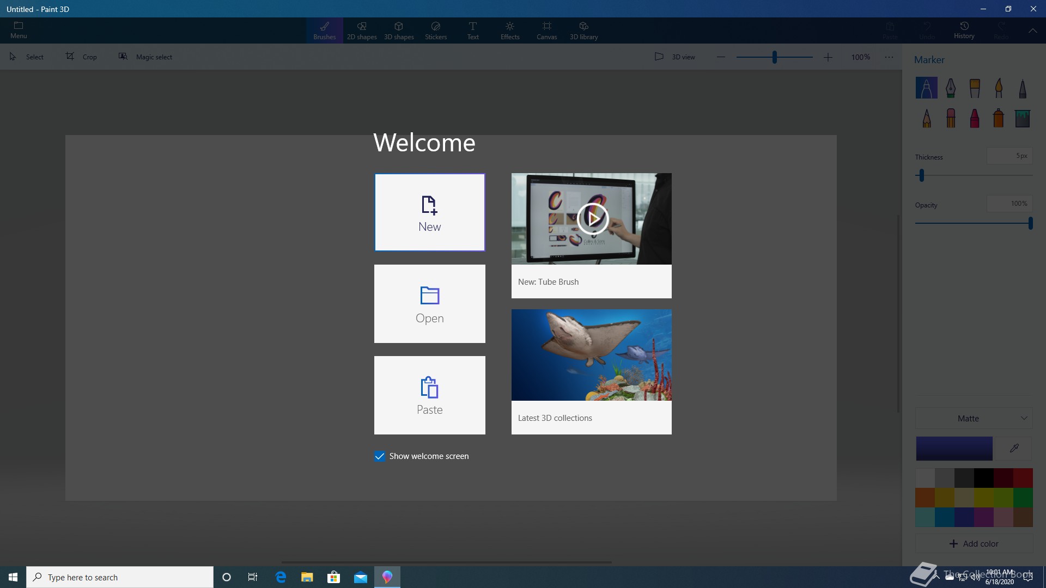This screenshot has width=1046, height=588.
Task: Select the Calligraphy pen brush
Action: tap(951, 88)
